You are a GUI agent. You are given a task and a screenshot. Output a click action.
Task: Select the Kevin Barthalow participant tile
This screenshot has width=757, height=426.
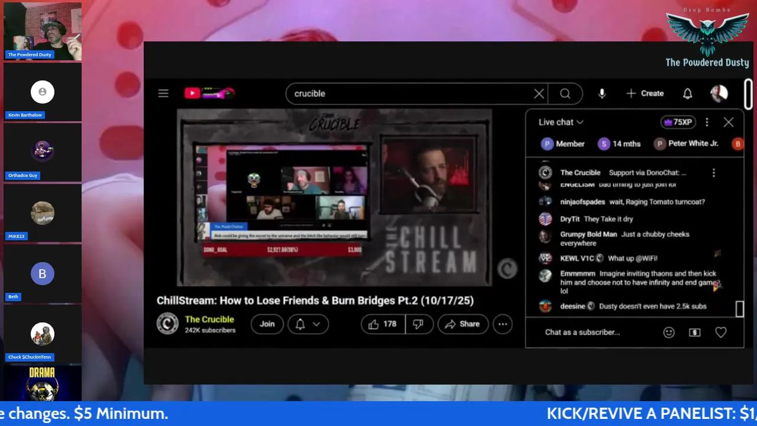point(43,92)
